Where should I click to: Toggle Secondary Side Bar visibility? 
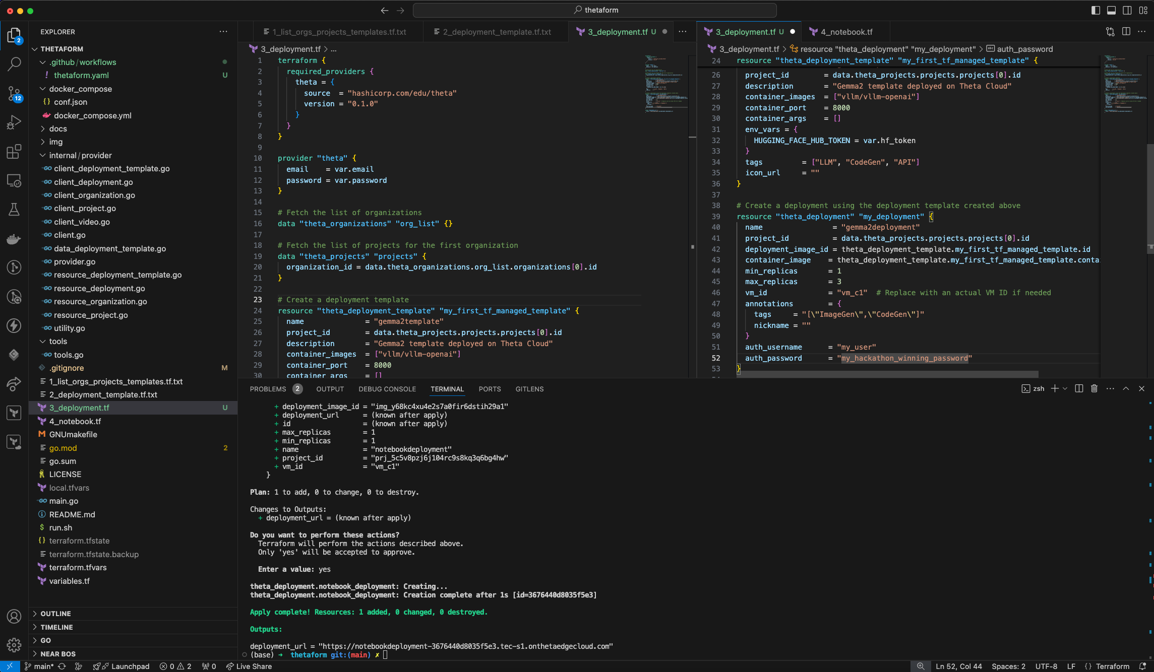click(1127, 10)
